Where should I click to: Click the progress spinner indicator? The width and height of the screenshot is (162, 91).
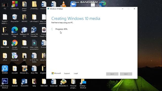(x=52, y=29)
